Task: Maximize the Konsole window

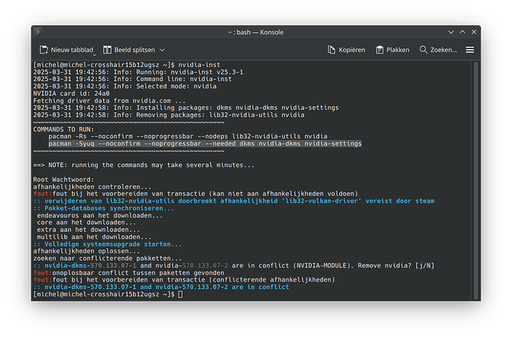Action: [x=462, y=32]
